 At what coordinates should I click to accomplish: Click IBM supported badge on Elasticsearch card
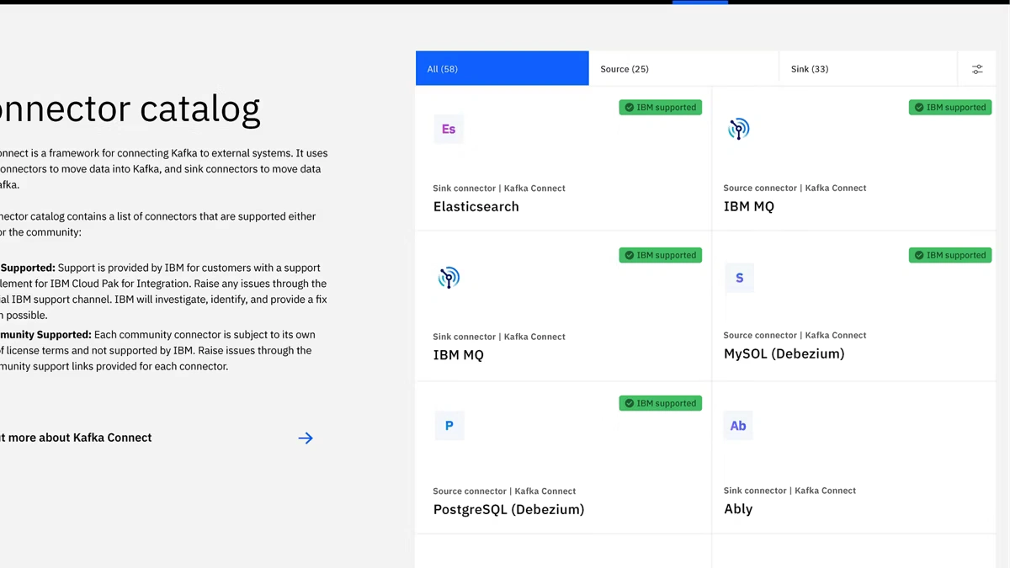[660, 108]
